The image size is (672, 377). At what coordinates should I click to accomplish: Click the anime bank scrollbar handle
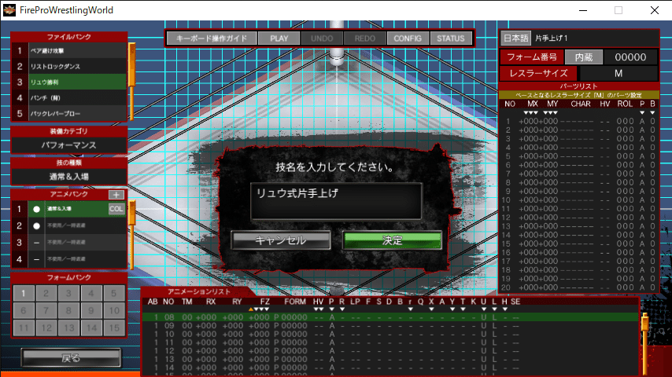pyautogui.click(x=131, y=213)
